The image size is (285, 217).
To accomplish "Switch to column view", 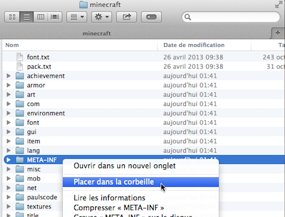I will pyautogui.click(x=41, y=17).
